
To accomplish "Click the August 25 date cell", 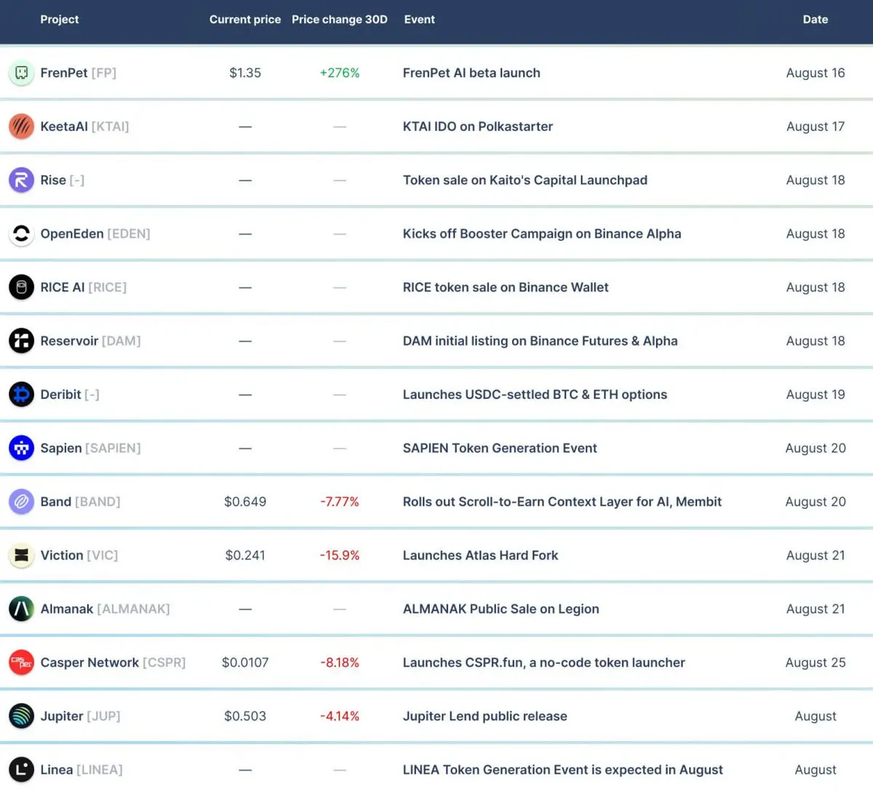I will (816, 662).
